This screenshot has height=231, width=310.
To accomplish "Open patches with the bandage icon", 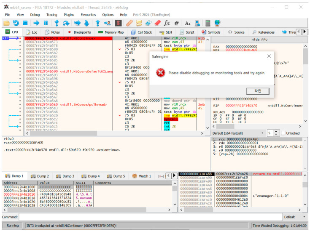I will [x=129, y=23].
